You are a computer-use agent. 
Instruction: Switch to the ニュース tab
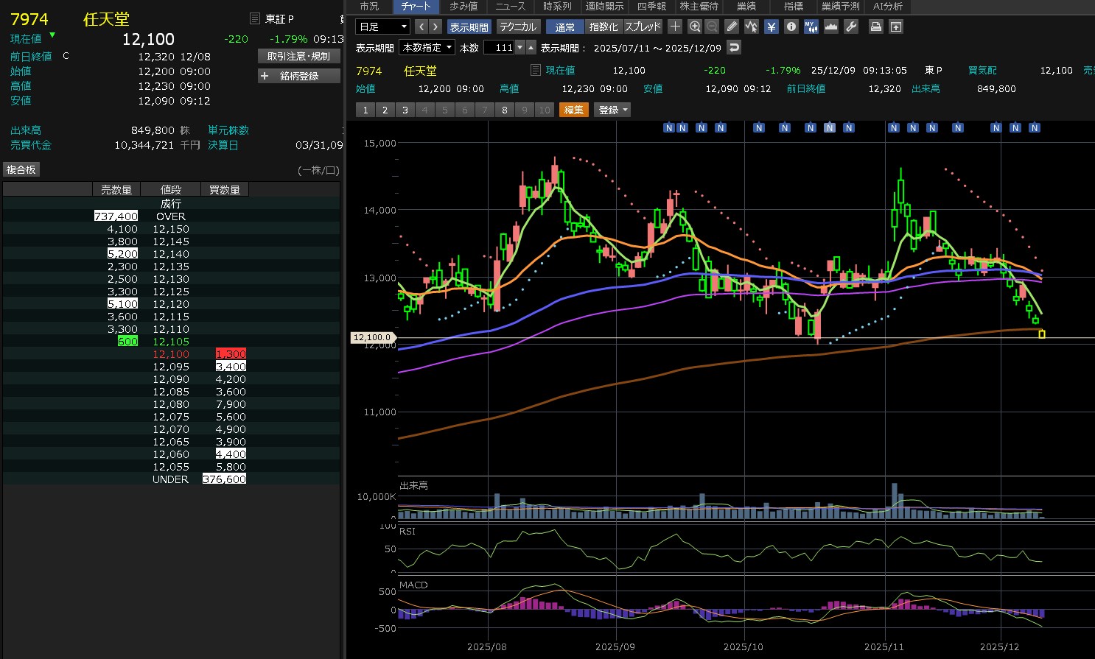(x=510, y=6)
